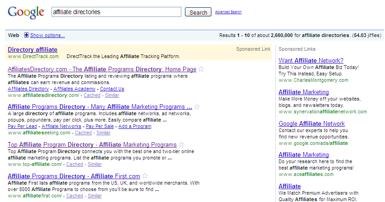Star the Affiliate First.com result
Screen dimensions: 385x202
[145, 176]
